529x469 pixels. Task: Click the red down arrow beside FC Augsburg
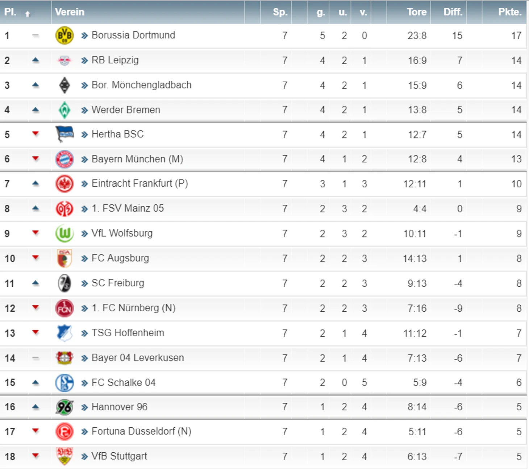36,258
